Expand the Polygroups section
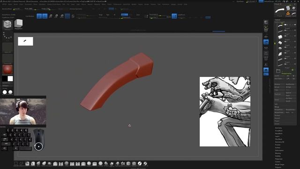The width and height of the screenshot is (300, 169). tap(278, 159)
